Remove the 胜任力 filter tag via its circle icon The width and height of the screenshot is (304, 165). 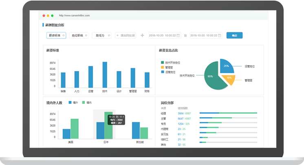tap(108, 35)
